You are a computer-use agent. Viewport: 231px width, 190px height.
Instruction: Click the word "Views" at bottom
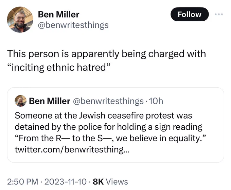click(x=117, y=182)
